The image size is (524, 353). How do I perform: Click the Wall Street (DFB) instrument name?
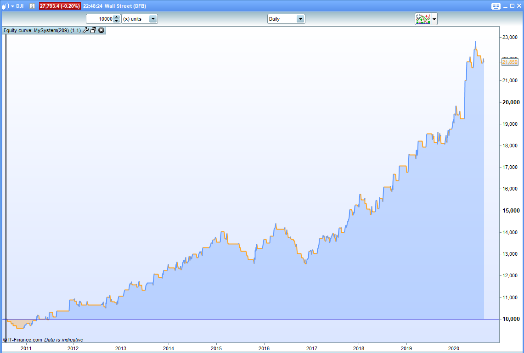[x=125, y=6]
